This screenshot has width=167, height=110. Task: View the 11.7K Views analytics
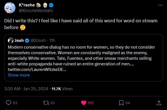(62, 89)
